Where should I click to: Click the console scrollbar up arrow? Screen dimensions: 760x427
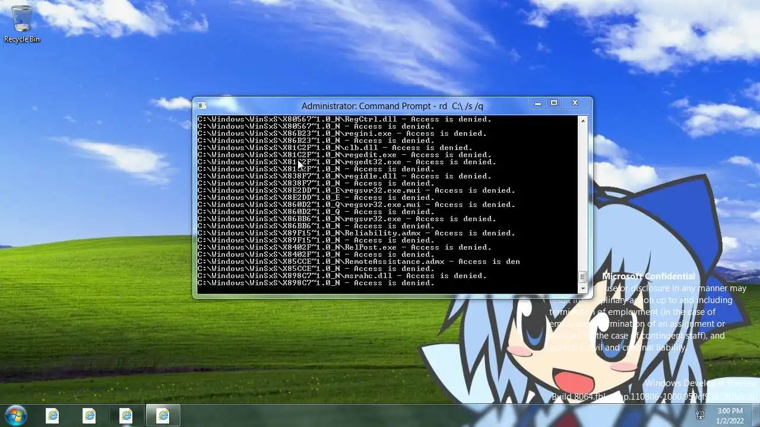582,120
